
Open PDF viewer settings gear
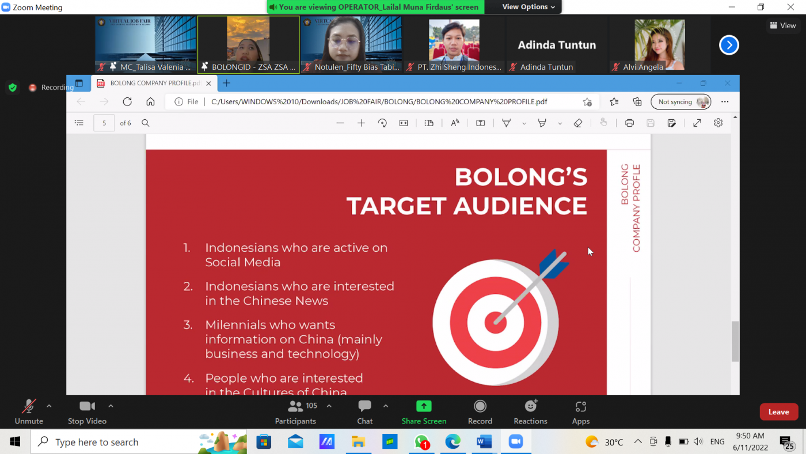click(718, 123)
